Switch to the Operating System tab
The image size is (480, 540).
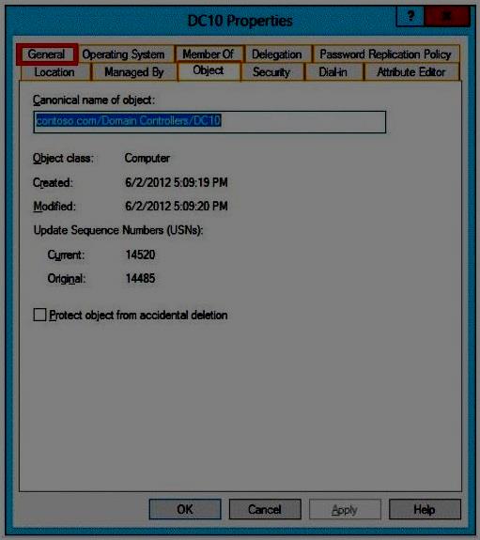pos(123,54)
